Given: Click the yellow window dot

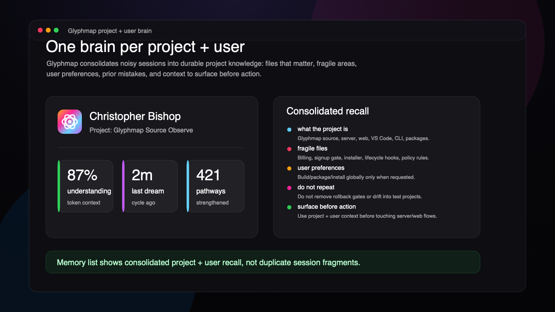Looking at the screenshot, I should click(x=48, y=30).
